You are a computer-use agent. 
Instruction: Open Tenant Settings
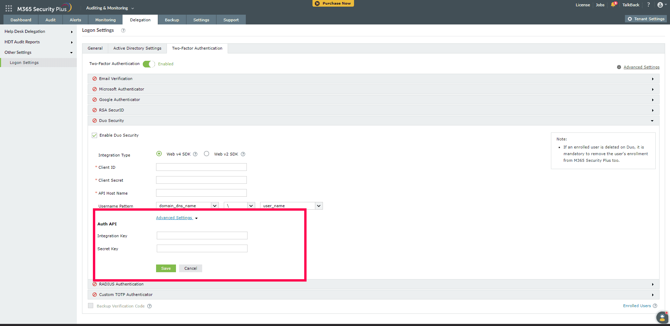pyautogui.click(x=646, y=19)
